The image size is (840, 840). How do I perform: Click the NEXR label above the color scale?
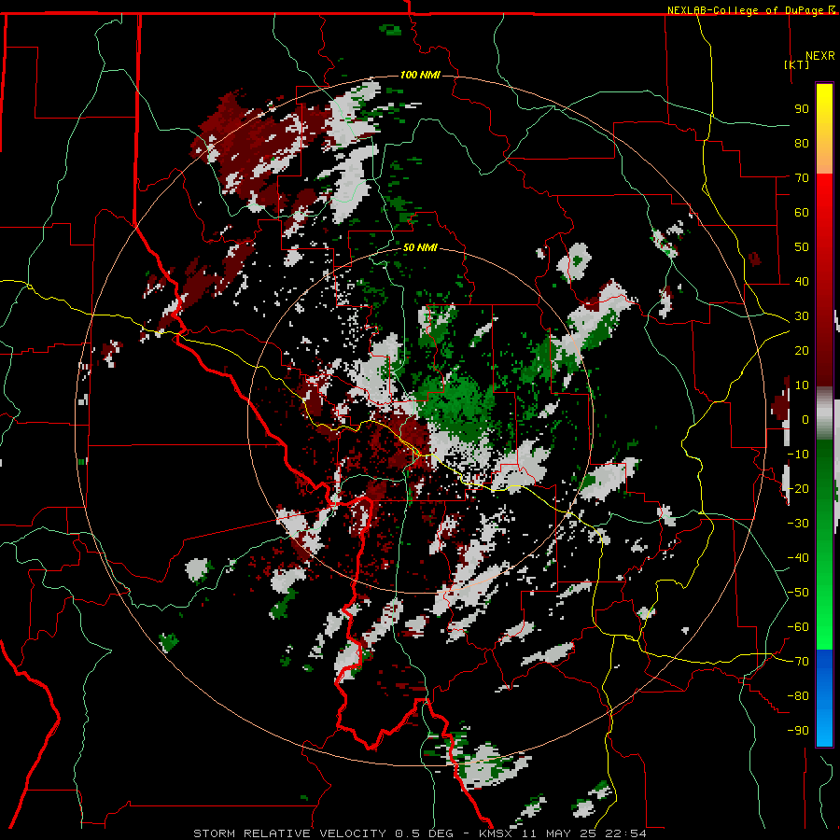(820, 56)
